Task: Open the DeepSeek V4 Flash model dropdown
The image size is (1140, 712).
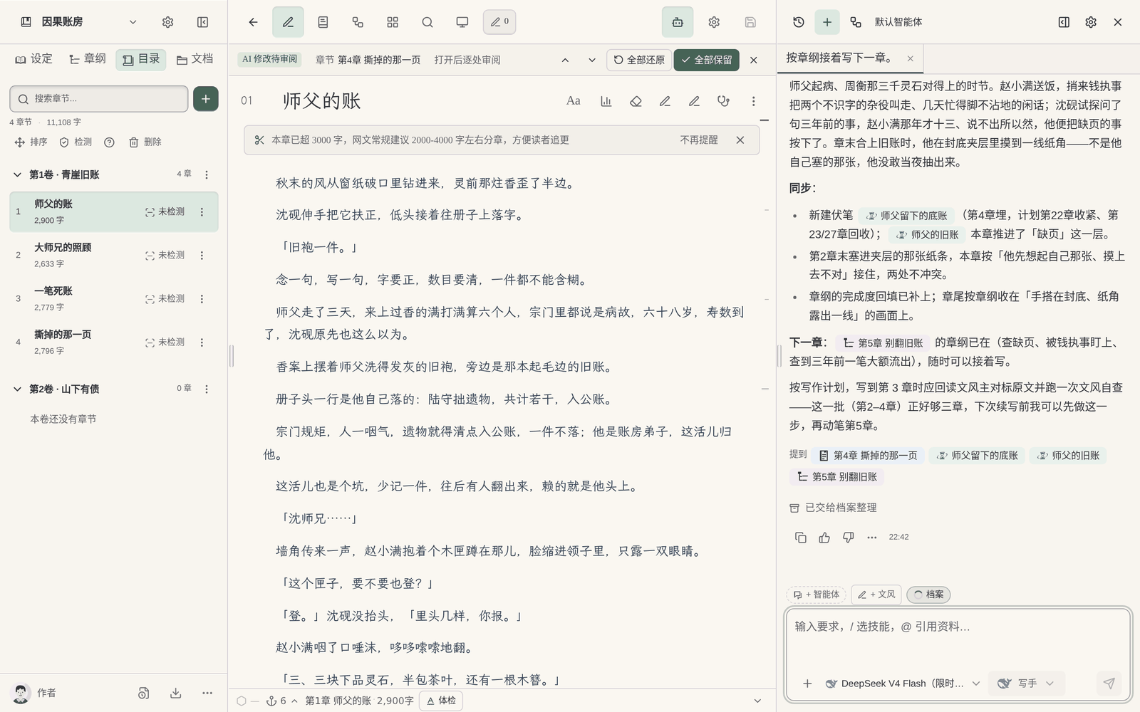Action: pyautogui.click(x=903, y=684)
